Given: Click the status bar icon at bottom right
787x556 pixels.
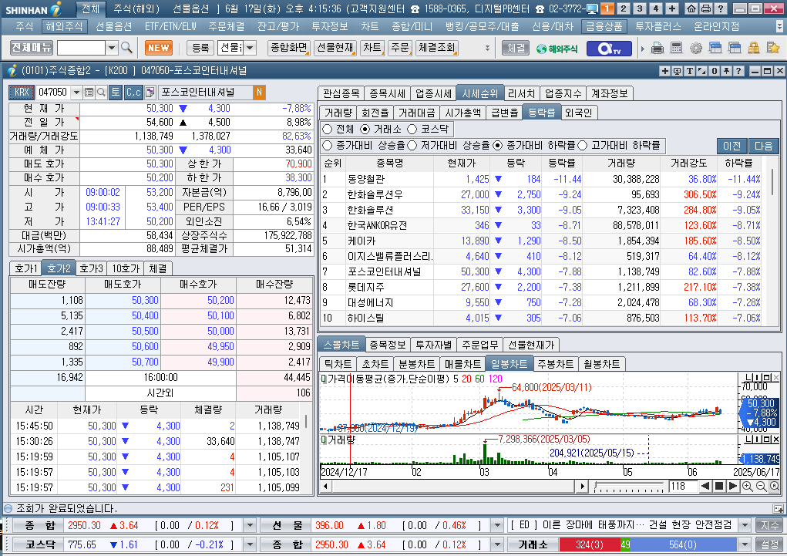Looking at the screenshot, I should click(778, 509).
